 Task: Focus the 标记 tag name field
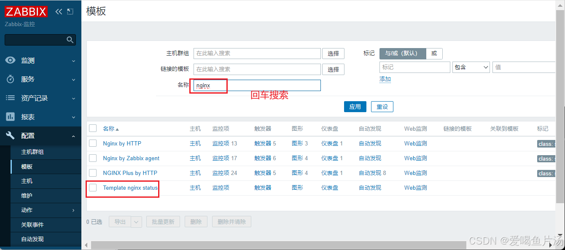pyautogui.click(x=415, y=67)
